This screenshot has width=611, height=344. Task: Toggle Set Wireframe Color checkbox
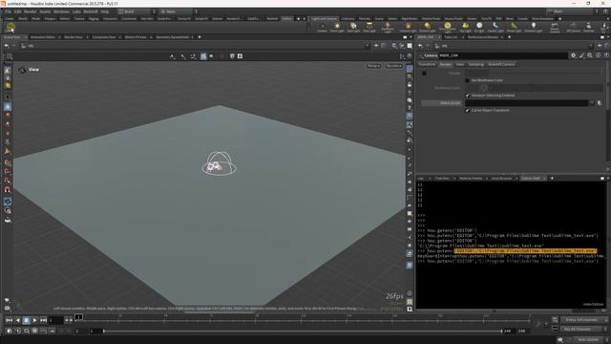(467, 80)
